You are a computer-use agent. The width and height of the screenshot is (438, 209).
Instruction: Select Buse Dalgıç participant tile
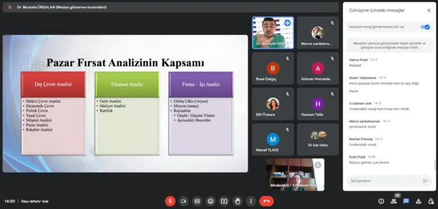pyautogui.click(x=273, y=69)
